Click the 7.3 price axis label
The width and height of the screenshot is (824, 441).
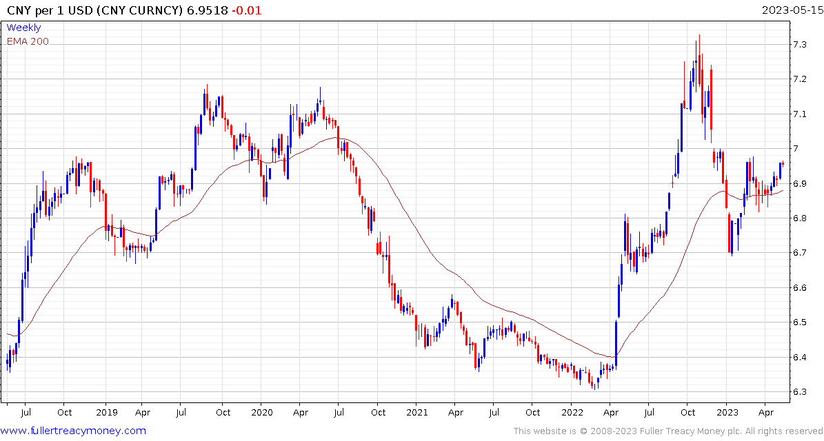coord(798,45)
